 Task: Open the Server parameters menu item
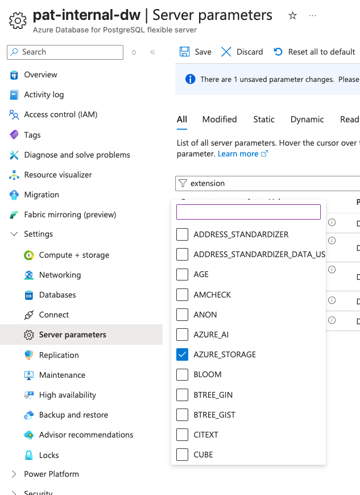point(81,335)
